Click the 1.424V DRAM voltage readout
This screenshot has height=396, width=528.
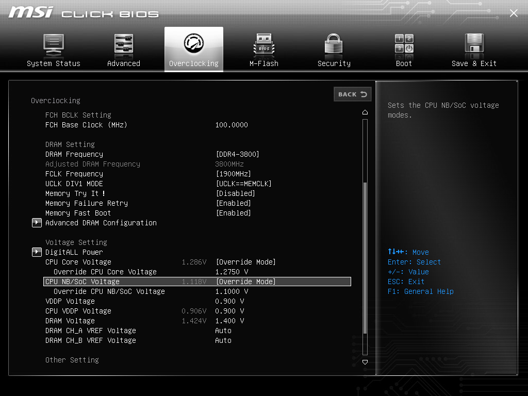click(x=194, y=321)
